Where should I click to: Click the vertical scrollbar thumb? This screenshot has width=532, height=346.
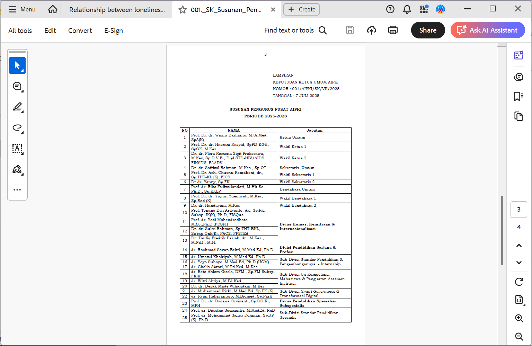coord(502,230)
